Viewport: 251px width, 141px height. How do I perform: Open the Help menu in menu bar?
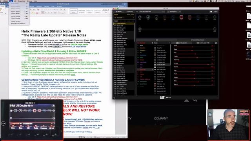click(x=35, y=1)
